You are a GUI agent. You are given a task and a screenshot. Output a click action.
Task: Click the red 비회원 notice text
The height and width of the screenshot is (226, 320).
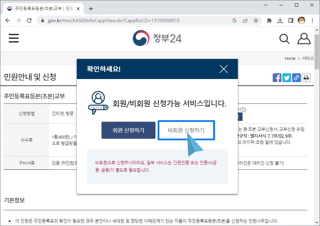156,166
